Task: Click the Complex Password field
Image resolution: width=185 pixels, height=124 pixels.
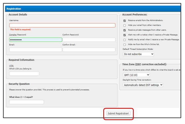Action: coord(36,40)
